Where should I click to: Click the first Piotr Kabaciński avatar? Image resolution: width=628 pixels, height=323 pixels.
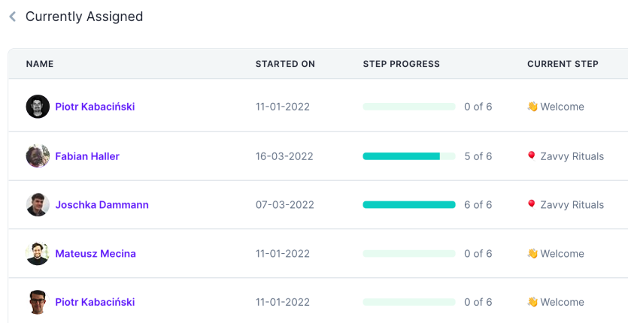click(38, 107)
